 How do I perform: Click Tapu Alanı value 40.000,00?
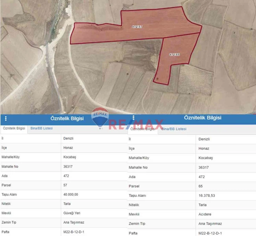point(71,195)
